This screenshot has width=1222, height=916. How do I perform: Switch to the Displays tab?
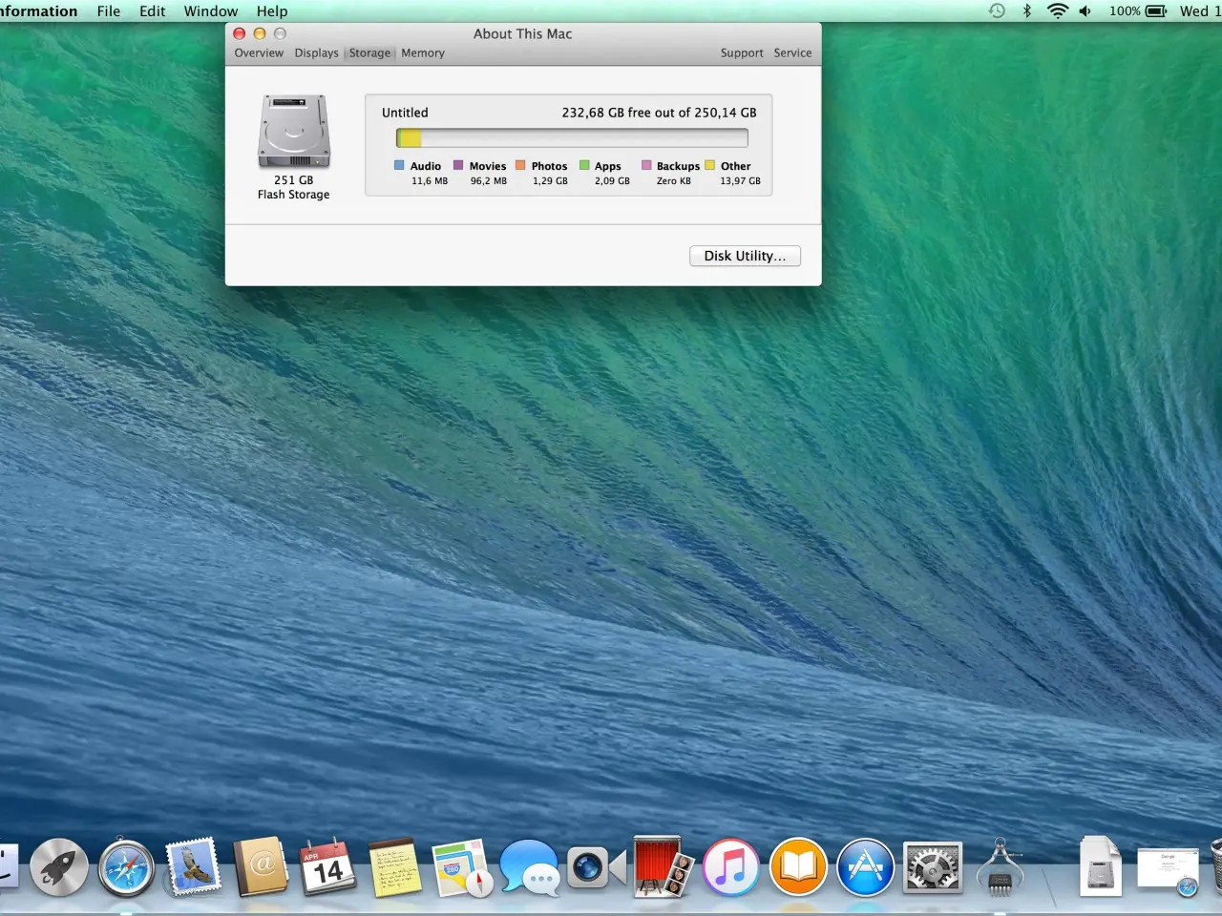(x=316, y=53)
